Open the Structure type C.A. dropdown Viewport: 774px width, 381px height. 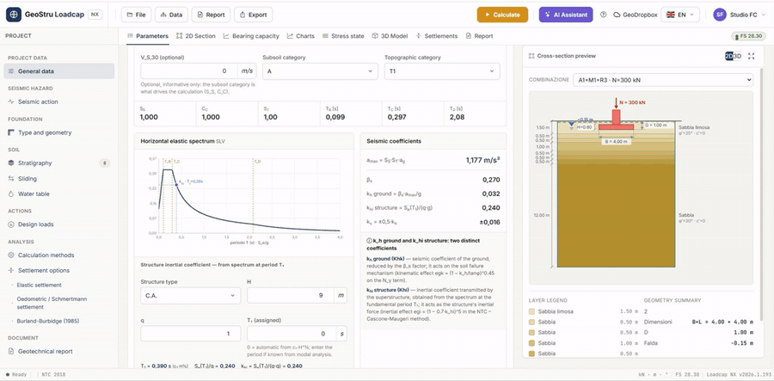tap(191, 296)
